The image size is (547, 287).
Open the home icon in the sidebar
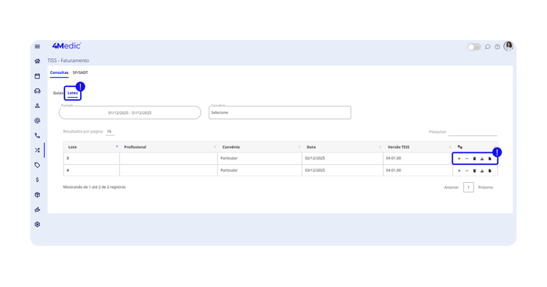(37, 61)
